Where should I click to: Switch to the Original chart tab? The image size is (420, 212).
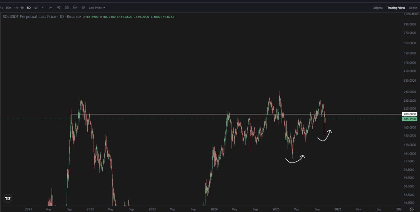(x=378, y=8)
